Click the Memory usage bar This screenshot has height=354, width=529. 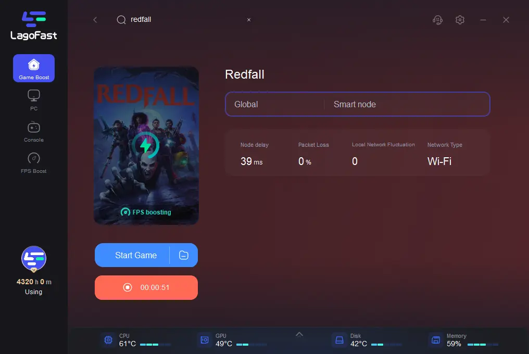483,345
